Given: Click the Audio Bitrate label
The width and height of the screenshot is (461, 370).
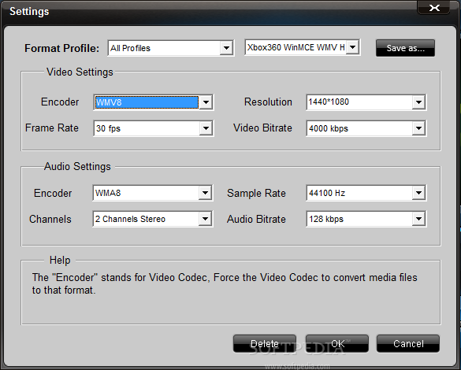Looking at the screenshot, I should 256,219.
